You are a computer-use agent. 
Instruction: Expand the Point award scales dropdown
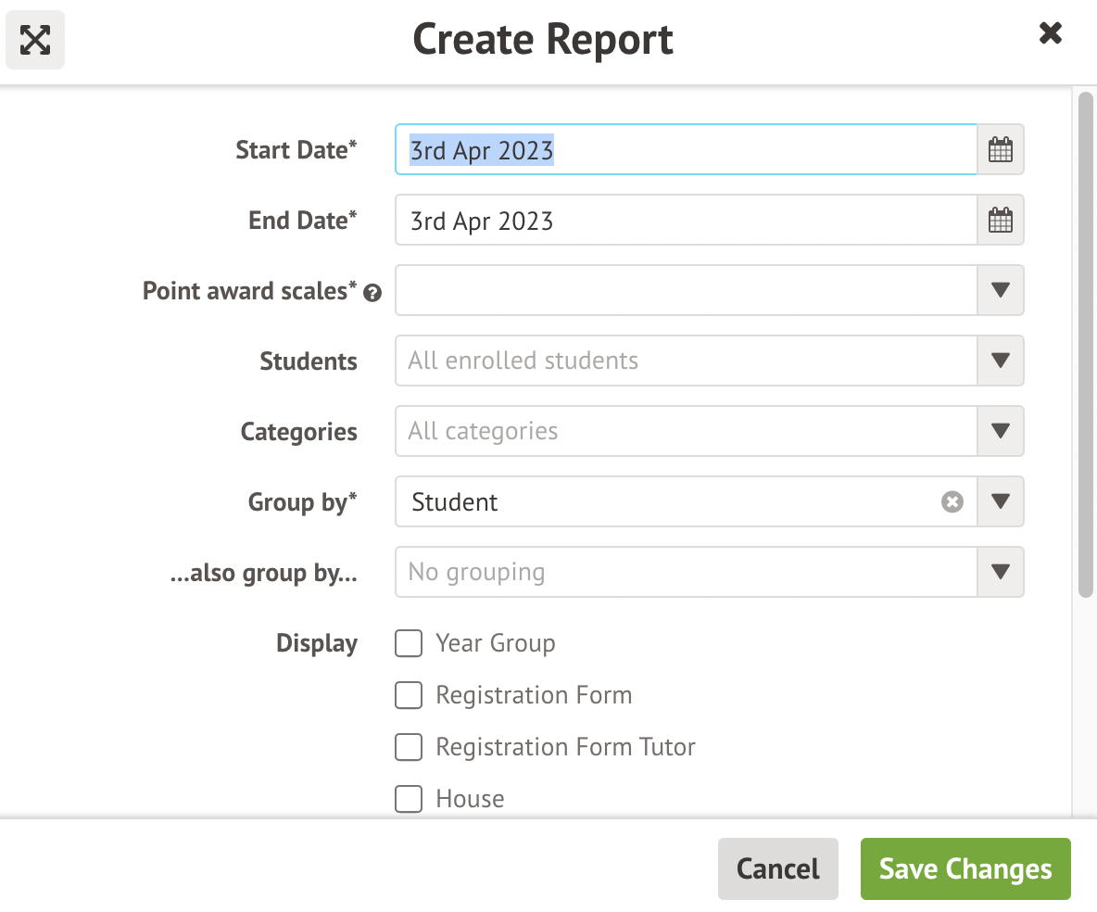pyautogui.click(x=1001, y=291)
